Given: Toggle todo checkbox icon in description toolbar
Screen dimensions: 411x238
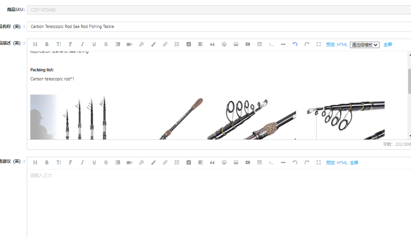Looking at the screenshot, I should (x=189, y=45).
